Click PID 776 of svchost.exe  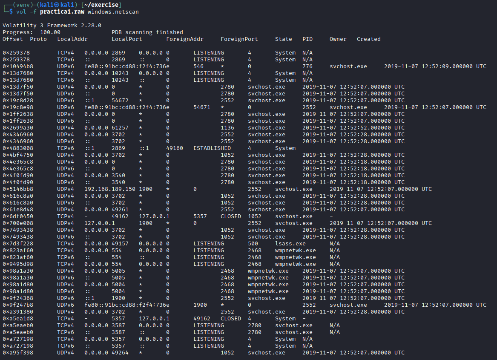coord(307,66)
